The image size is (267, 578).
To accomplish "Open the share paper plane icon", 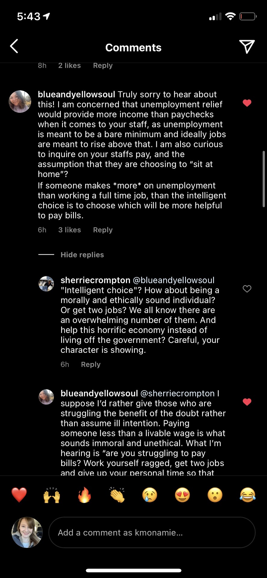I will pyautogui.click(x=247, y=47).
